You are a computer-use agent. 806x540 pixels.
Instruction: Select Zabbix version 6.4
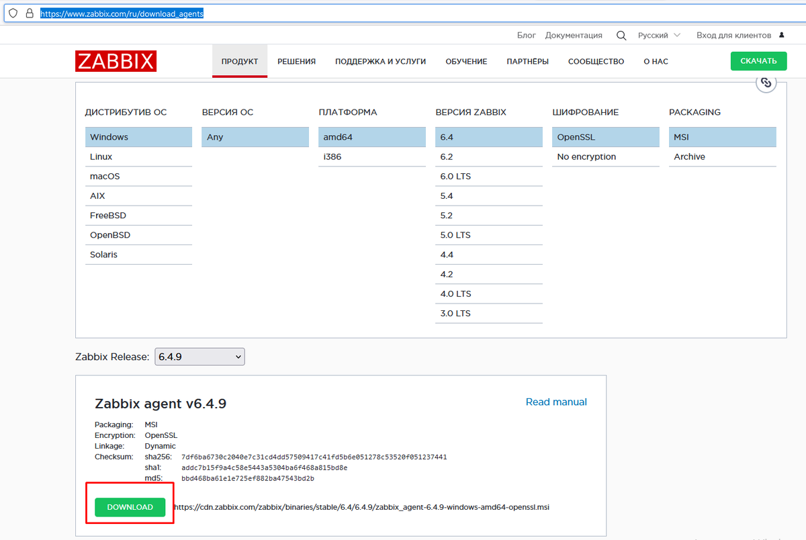[x=489, y=137]
